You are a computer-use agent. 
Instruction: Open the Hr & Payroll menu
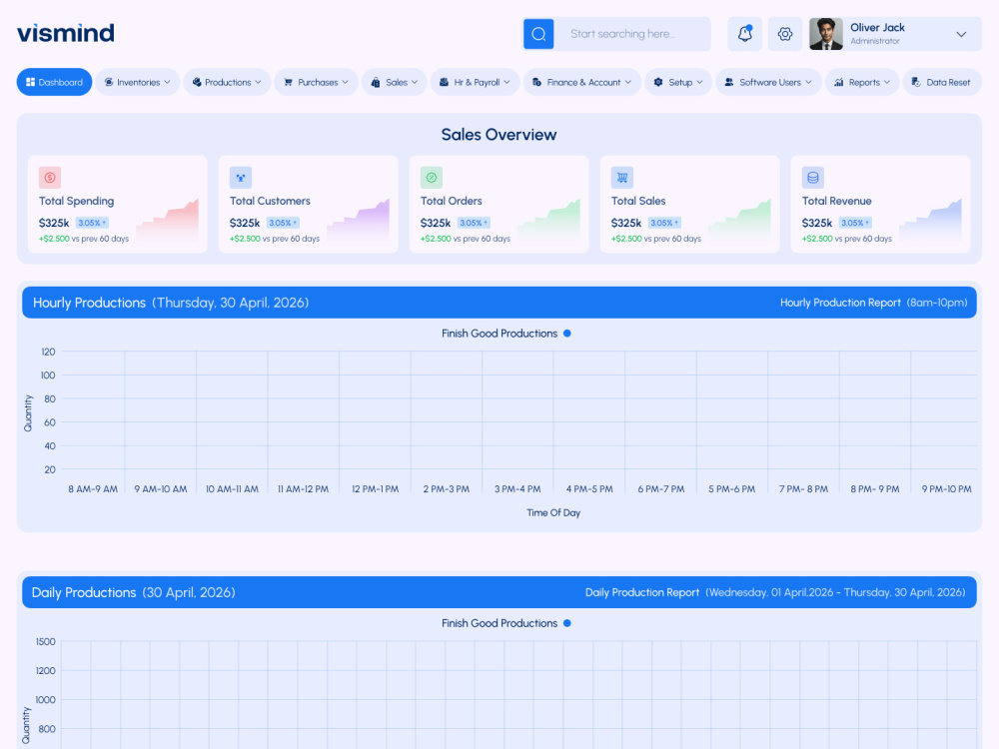point(475,82)
